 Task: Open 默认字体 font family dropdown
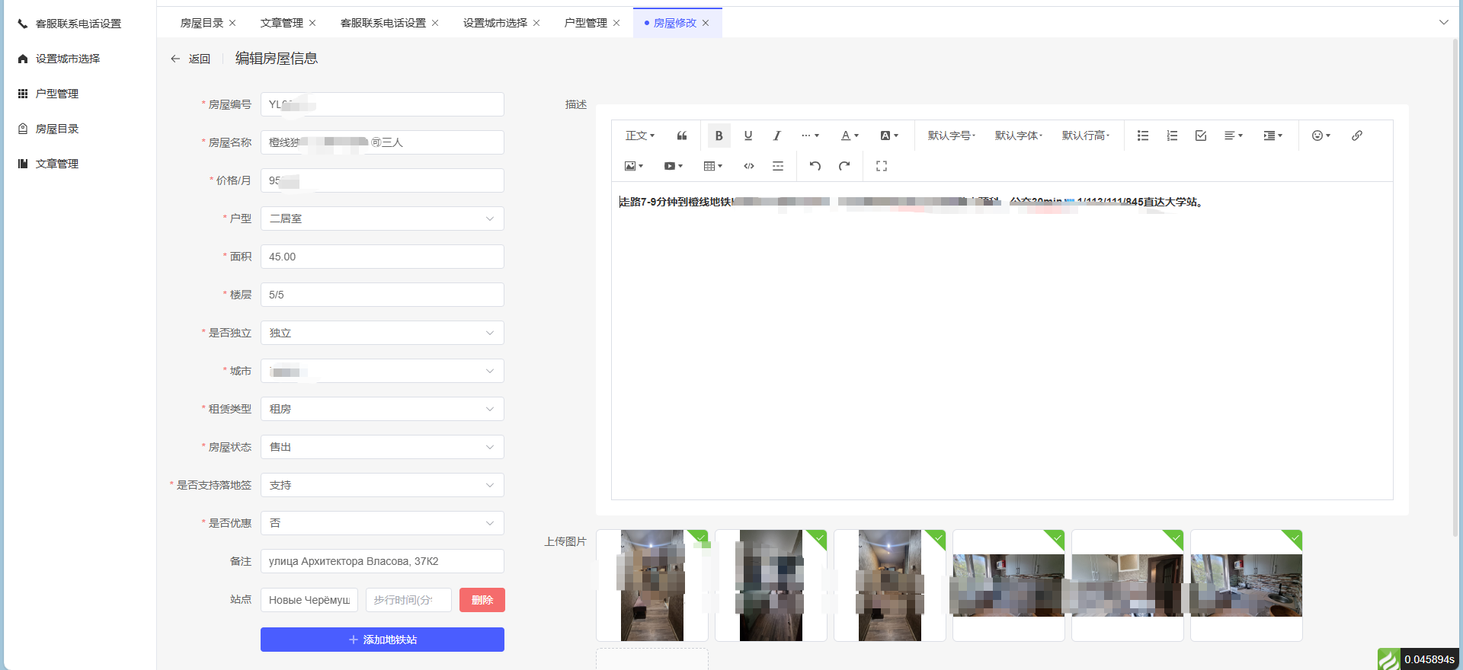click(1019, 136)
